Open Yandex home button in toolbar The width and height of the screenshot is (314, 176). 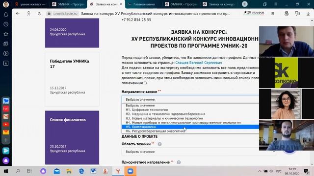point(28,14)
